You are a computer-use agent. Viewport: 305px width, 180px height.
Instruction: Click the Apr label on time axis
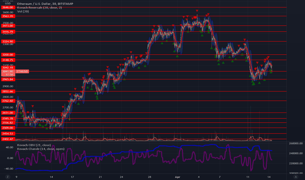[178, 177]
